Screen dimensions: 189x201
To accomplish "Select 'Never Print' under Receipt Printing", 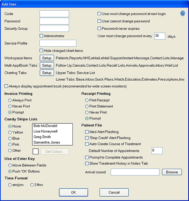I will tap(87, 113).
